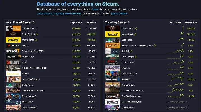Open Team Fortress 2 game name
Screen dimensions: 201x112
(x=30, y=107)
